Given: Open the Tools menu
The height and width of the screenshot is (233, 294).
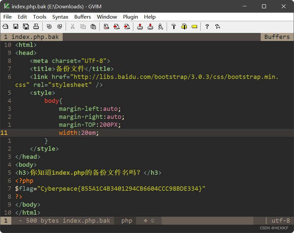Looking at the screenshot, I should tap(40, 17).
